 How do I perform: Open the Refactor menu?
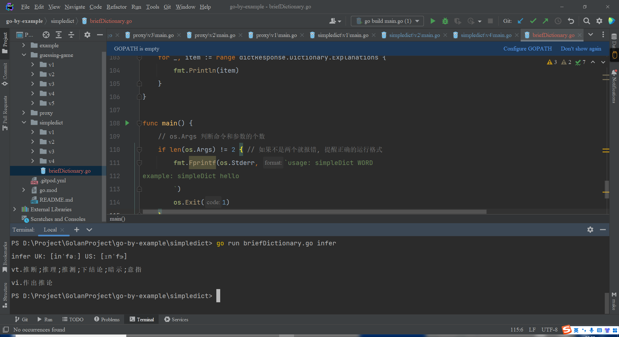click(116, 7)
